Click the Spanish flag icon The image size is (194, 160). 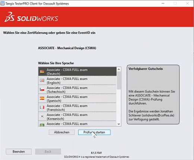(42, 98)
